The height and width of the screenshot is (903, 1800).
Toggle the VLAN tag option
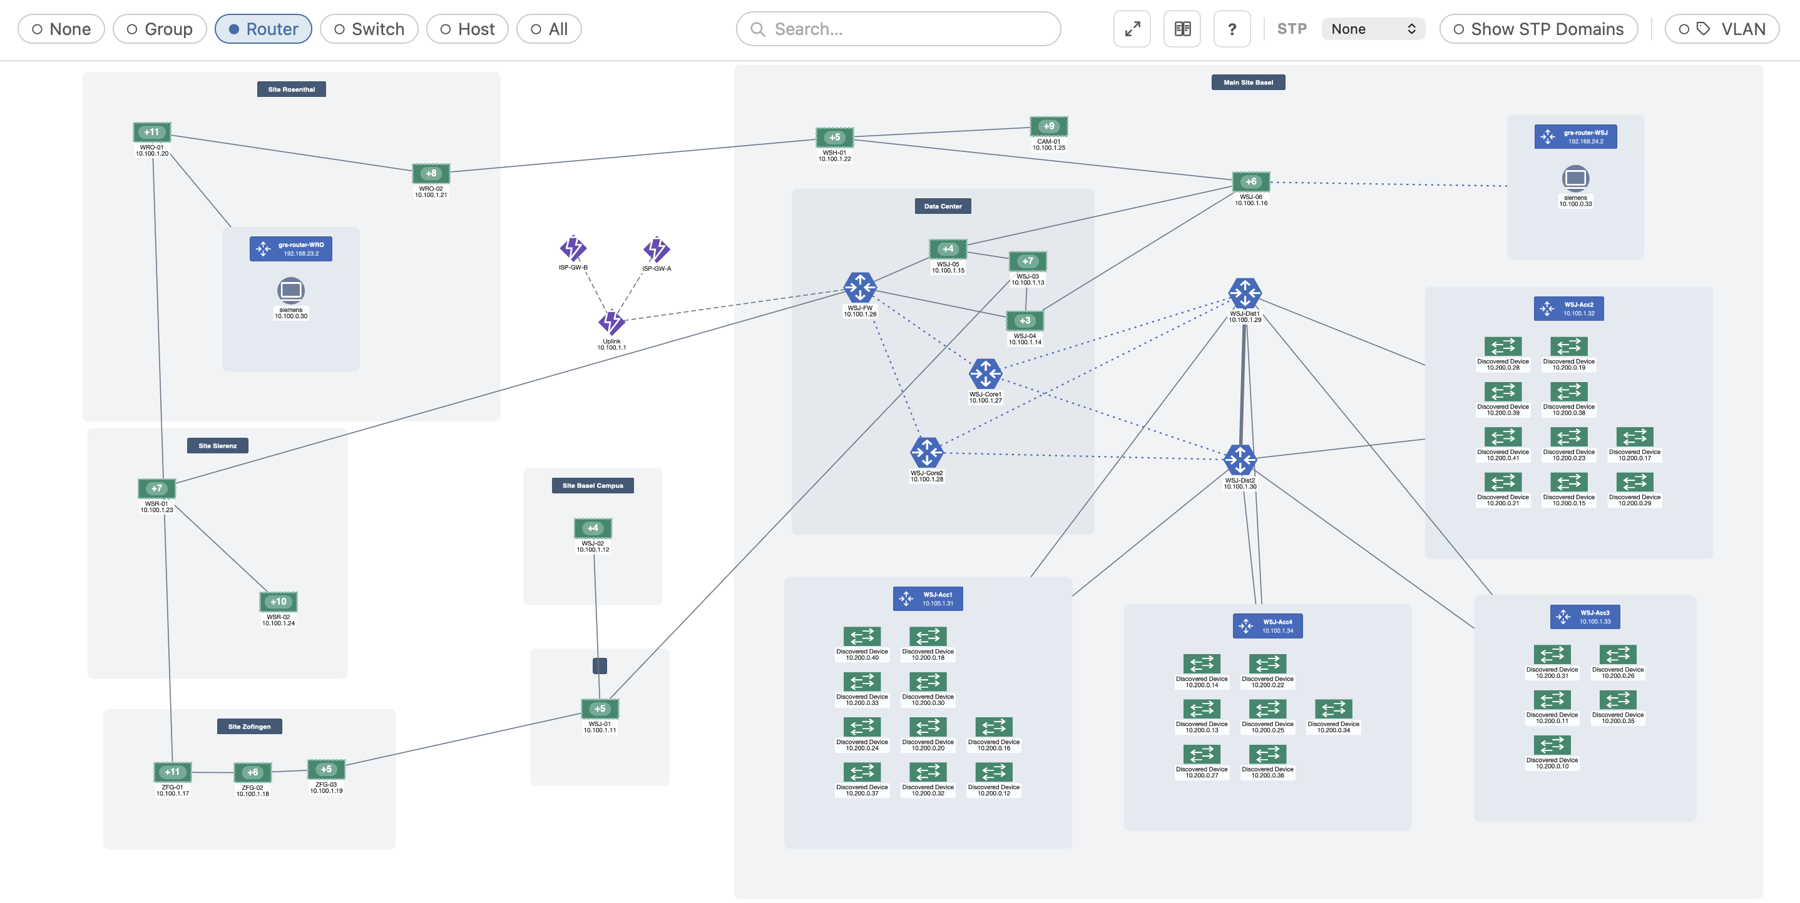[x=1722, y=29]
